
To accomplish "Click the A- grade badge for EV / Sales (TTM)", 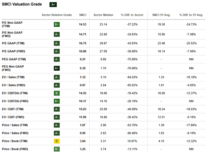I will pos(57,77).
